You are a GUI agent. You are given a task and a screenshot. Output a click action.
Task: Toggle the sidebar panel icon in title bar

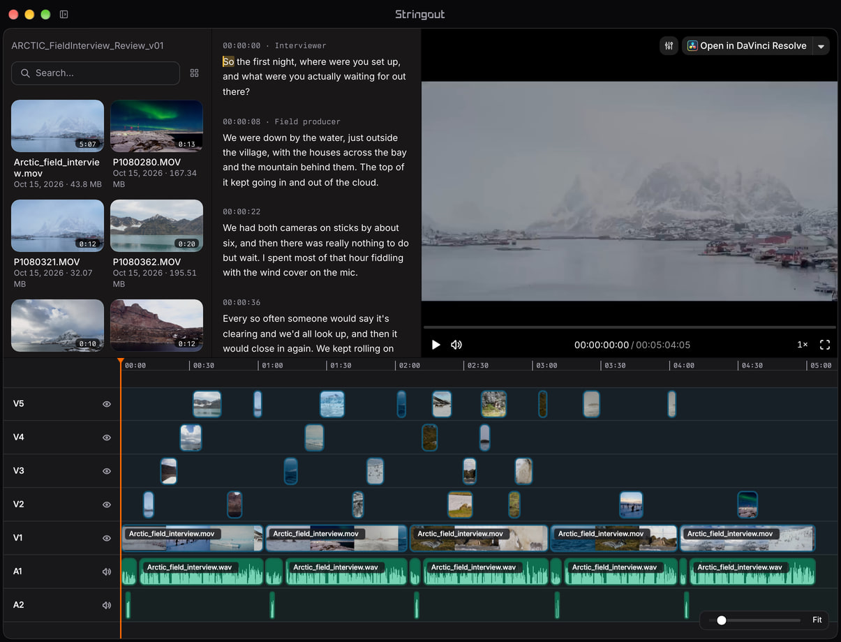64,14
